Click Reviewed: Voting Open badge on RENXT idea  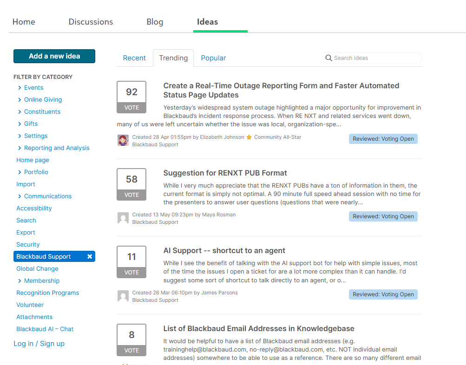(383, 216)
